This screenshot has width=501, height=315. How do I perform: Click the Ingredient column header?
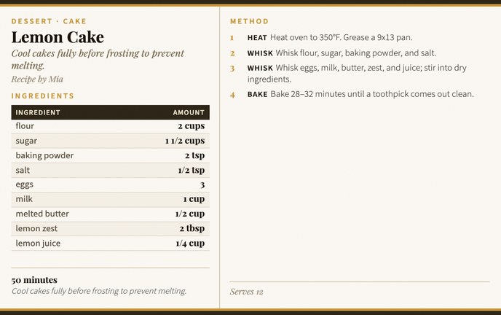(x=38, y=112)
